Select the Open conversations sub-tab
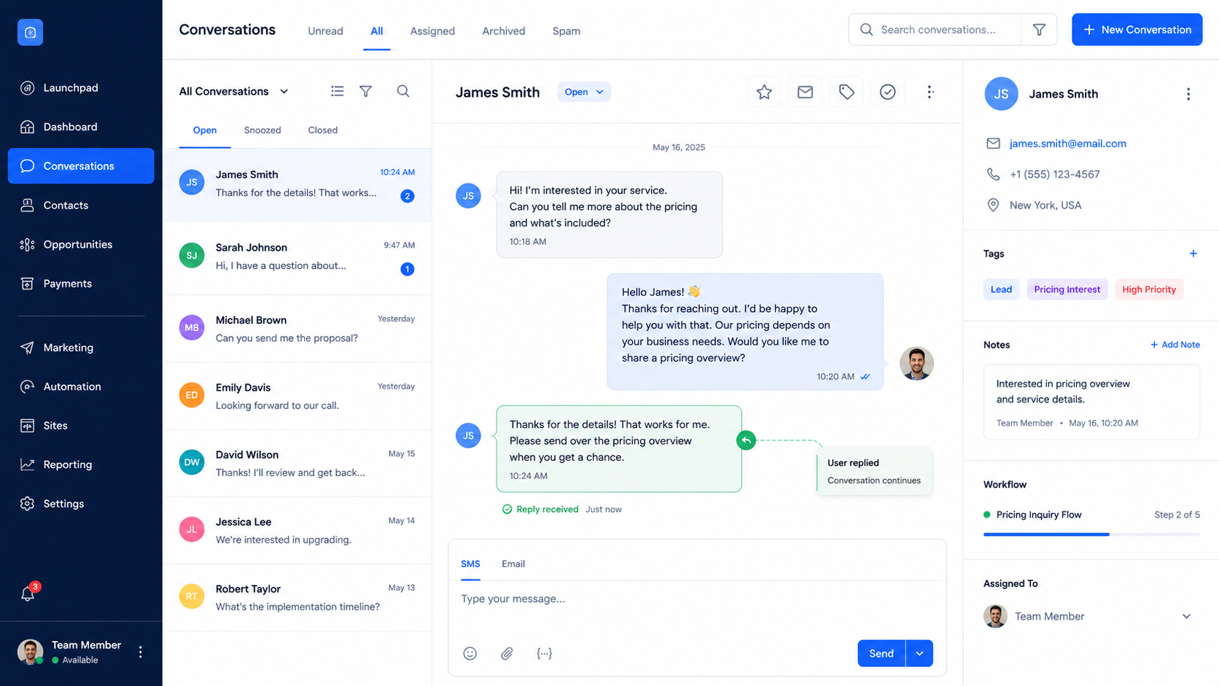This screenshot has width=1219, height=686. point(205,130)
